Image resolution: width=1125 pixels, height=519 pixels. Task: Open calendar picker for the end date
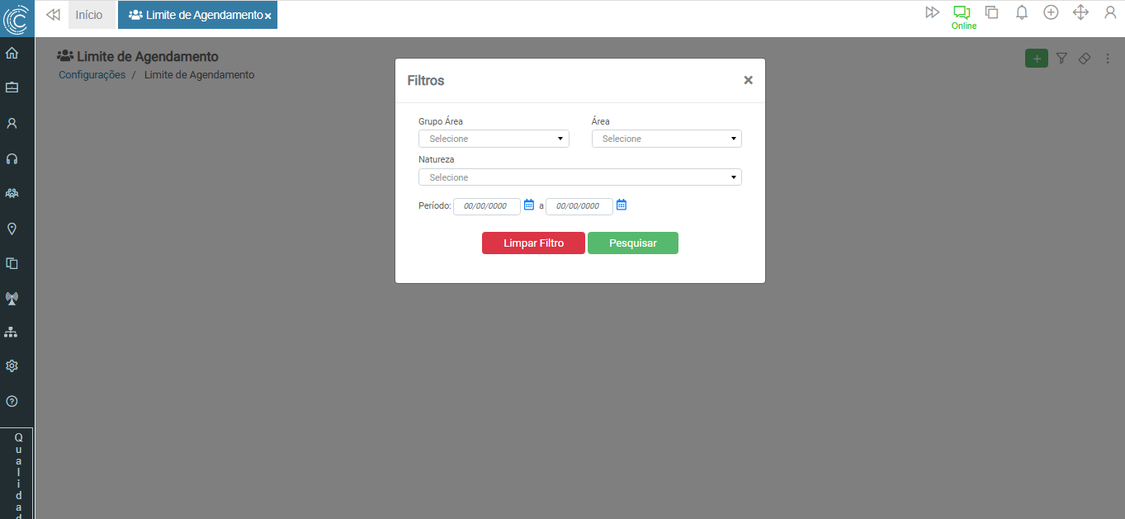tap(622, 205)
